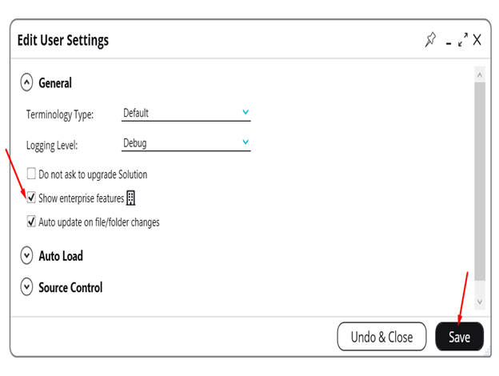Uncheck Show enterprise features checkbox
The image size is (499, 376).
tap(31, 198)
